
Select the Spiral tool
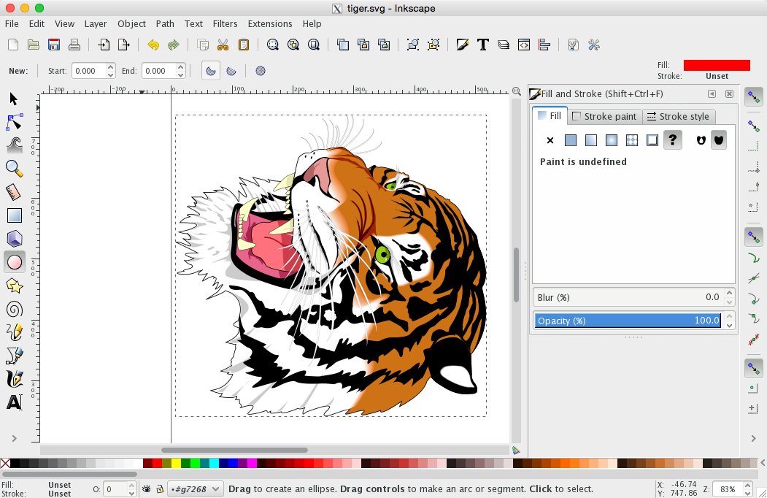14,310
